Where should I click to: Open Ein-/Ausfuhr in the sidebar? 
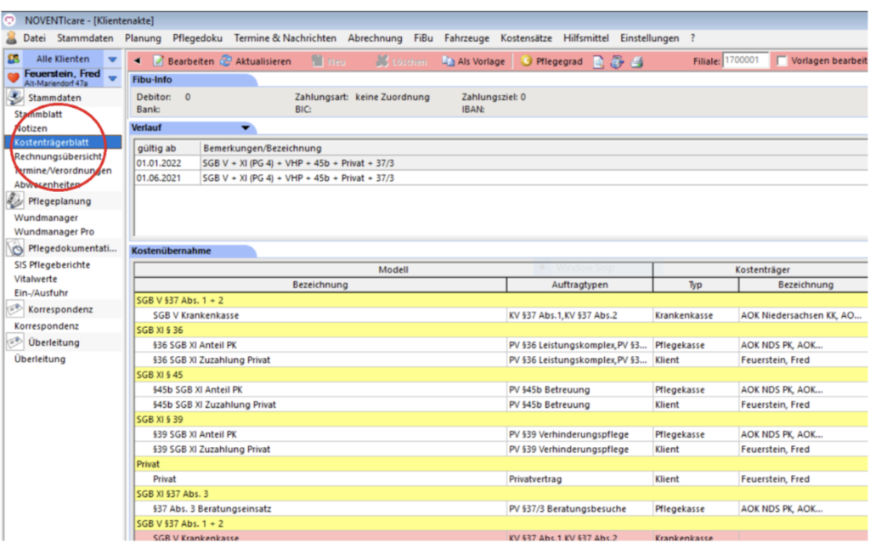pos(41,292)
